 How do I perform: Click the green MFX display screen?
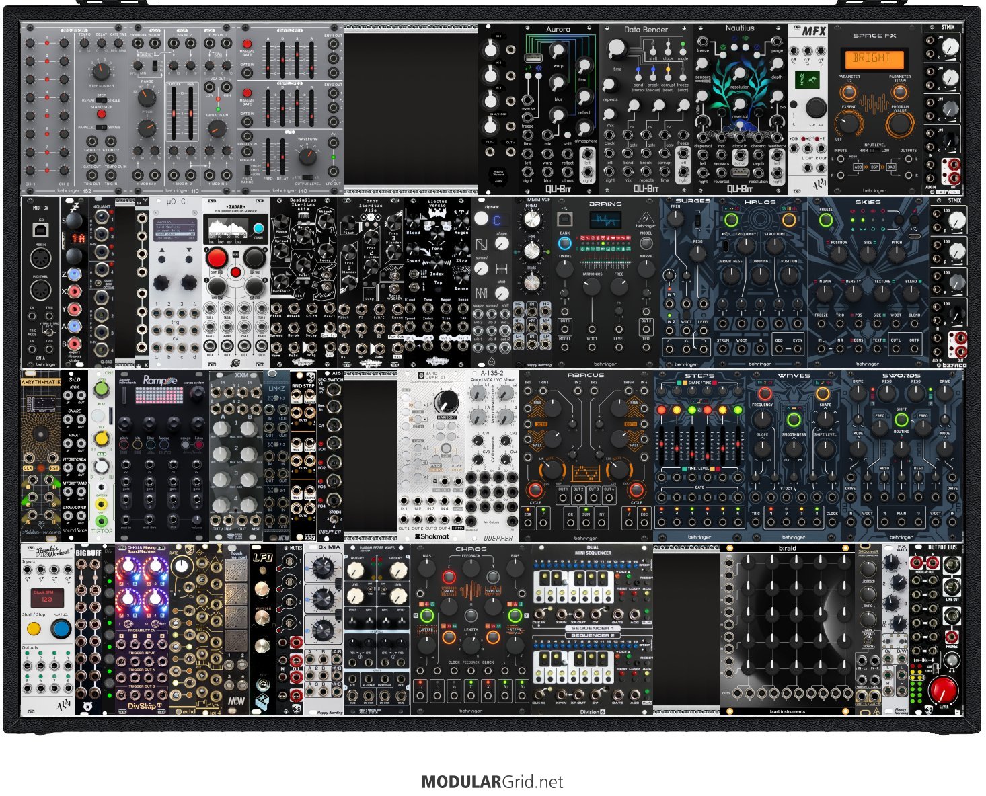pyautogui.click(x=807, y=81)
